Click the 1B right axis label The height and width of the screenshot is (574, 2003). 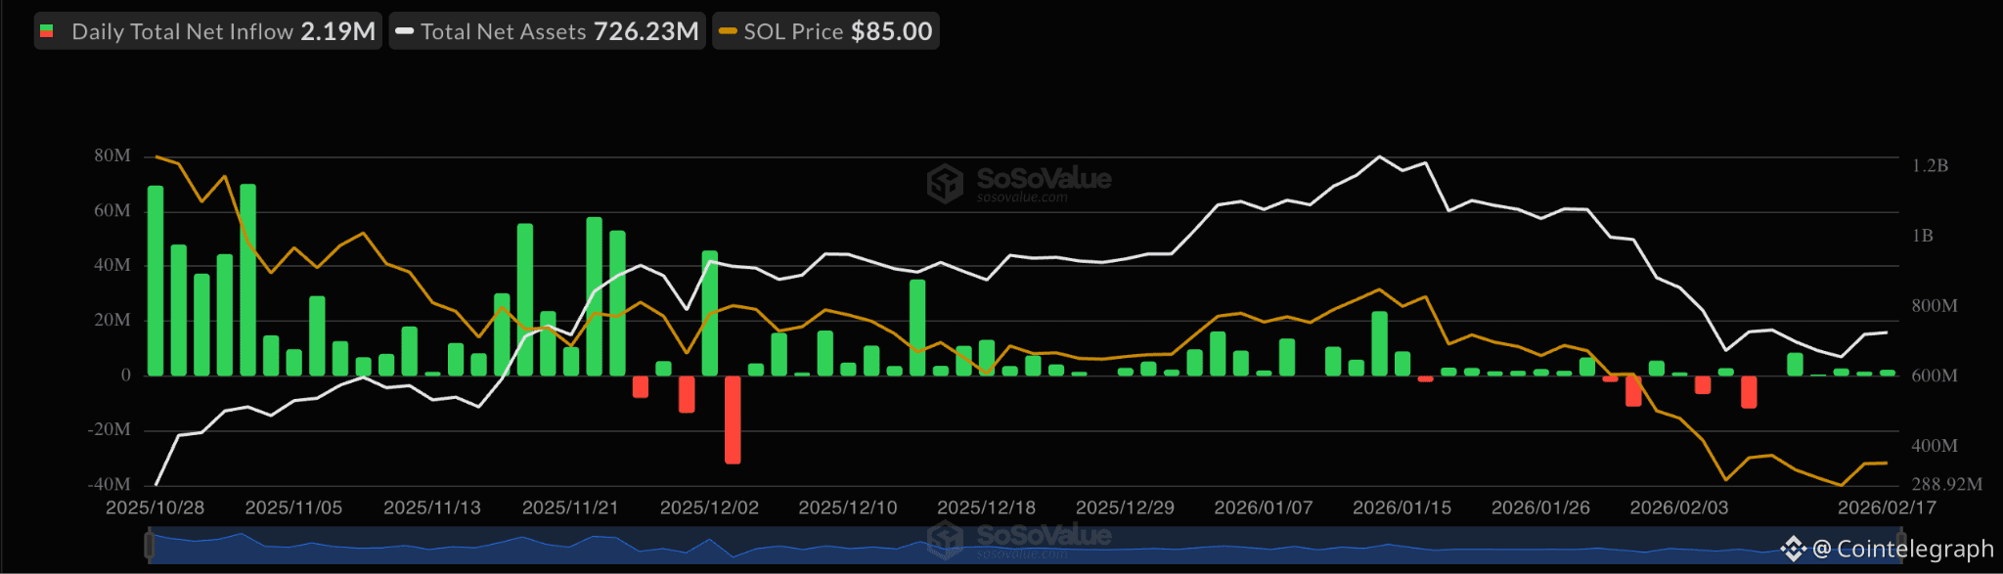(x=1922, y=236)
